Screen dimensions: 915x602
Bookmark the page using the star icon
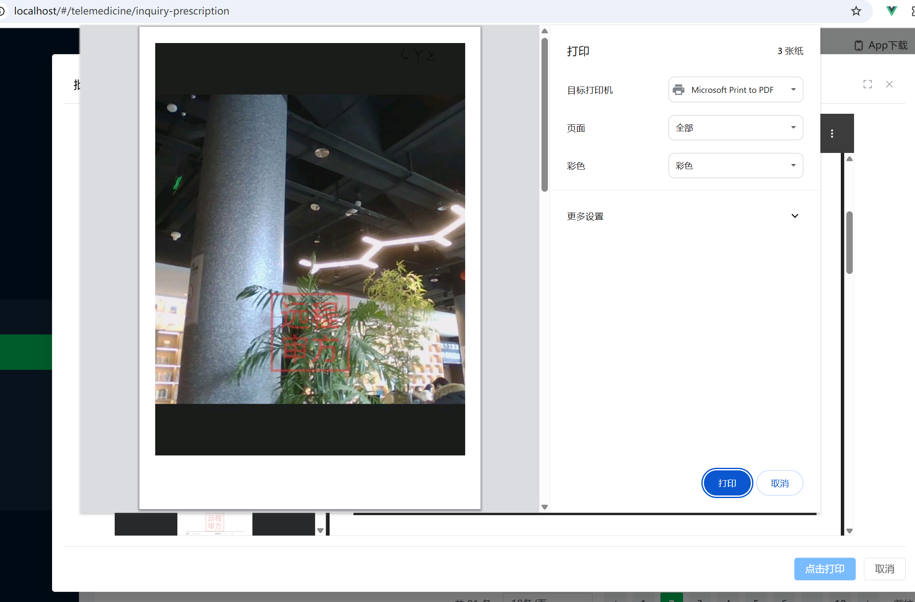tap(856, 11)
